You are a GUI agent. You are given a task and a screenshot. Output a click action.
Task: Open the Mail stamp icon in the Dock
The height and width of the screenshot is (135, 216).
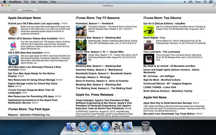128,126
